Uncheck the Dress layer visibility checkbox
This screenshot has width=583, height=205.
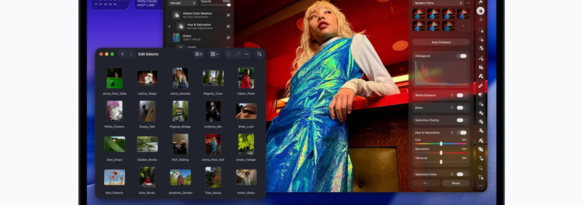tap(228, 37)
